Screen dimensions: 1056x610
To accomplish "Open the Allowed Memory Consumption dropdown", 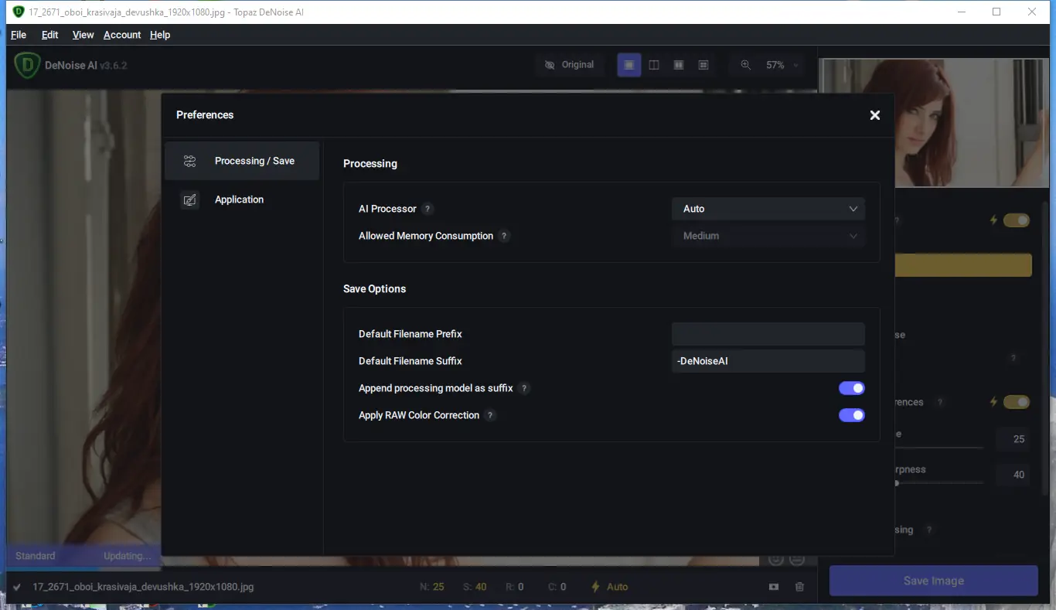I will (768, 236).
